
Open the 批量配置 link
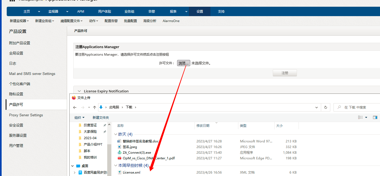tap(131, 21)
